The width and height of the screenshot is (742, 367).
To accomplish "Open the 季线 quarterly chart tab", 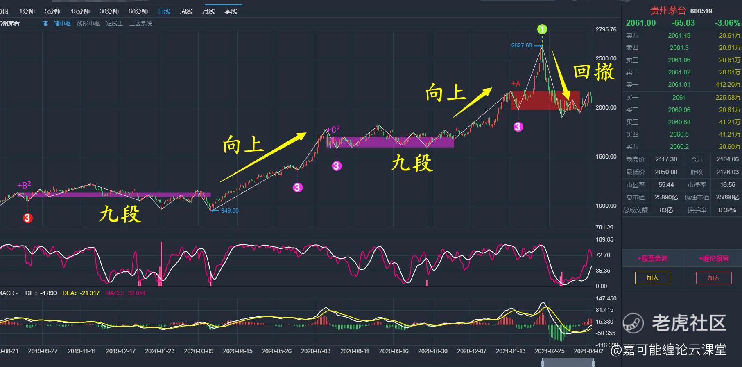I will (231, 11).
